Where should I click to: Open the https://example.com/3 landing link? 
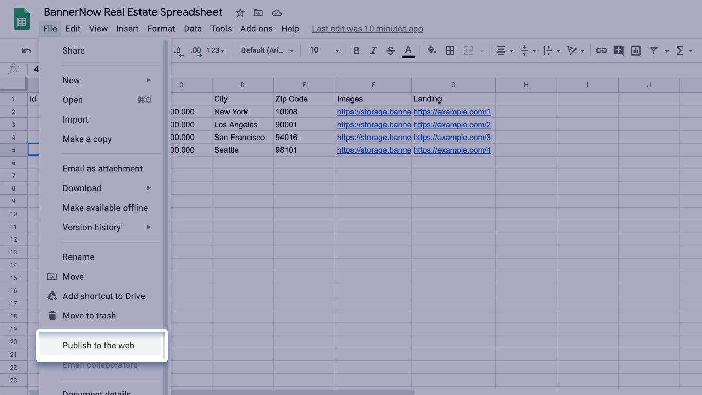pyautogui.click(x=452, y=138)
